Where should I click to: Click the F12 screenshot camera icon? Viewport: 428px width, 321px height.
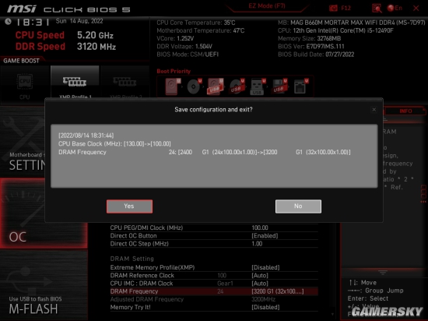coord(333,9)
